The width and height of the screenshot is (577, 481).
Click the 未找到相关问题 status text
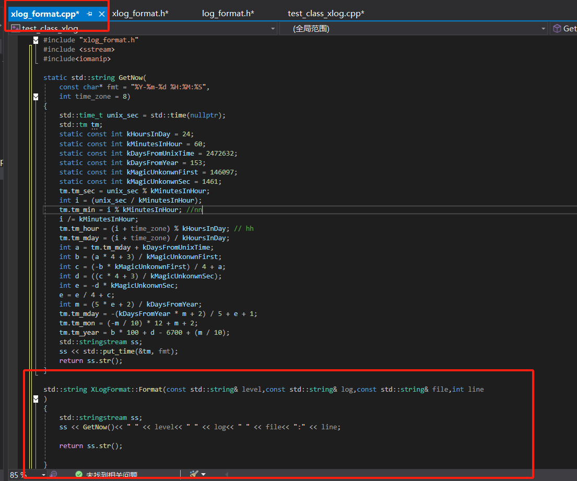click(112, 475)
